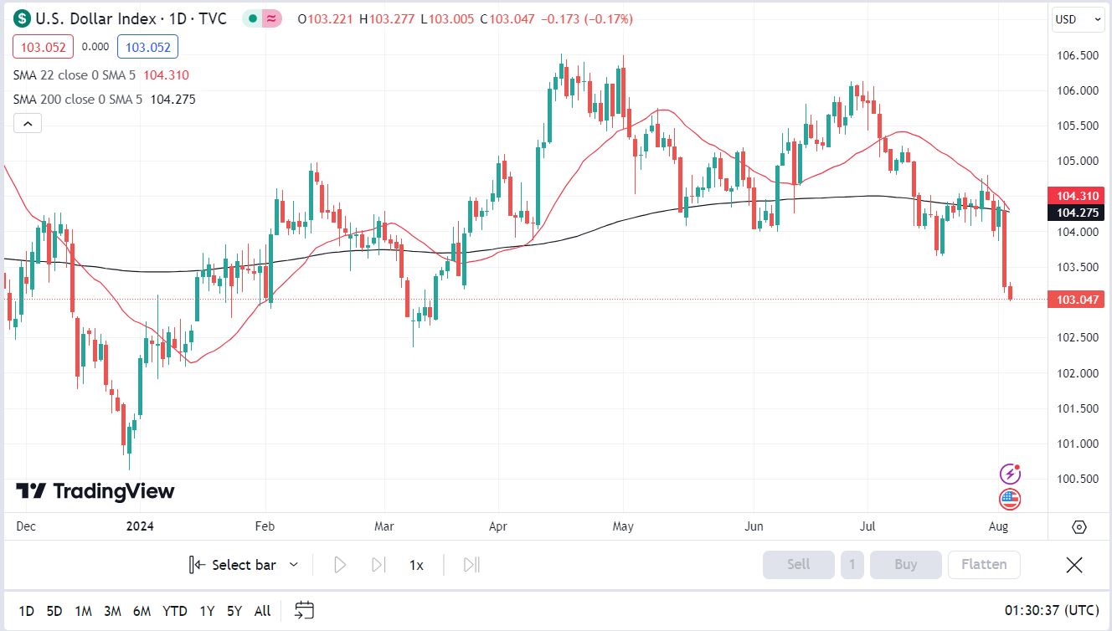
Task: Click the TradingView logo
Action: click(x=95, y=491)
